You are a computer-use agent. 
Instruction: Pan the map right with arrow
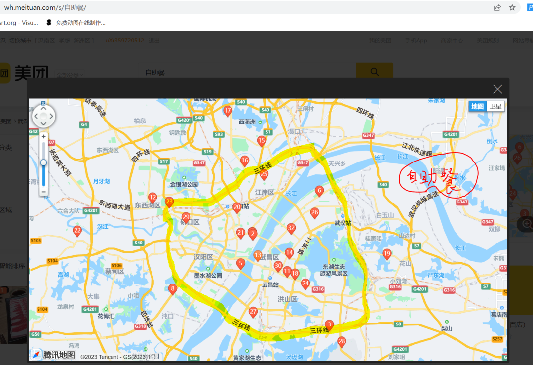click(x=51, y=116)
